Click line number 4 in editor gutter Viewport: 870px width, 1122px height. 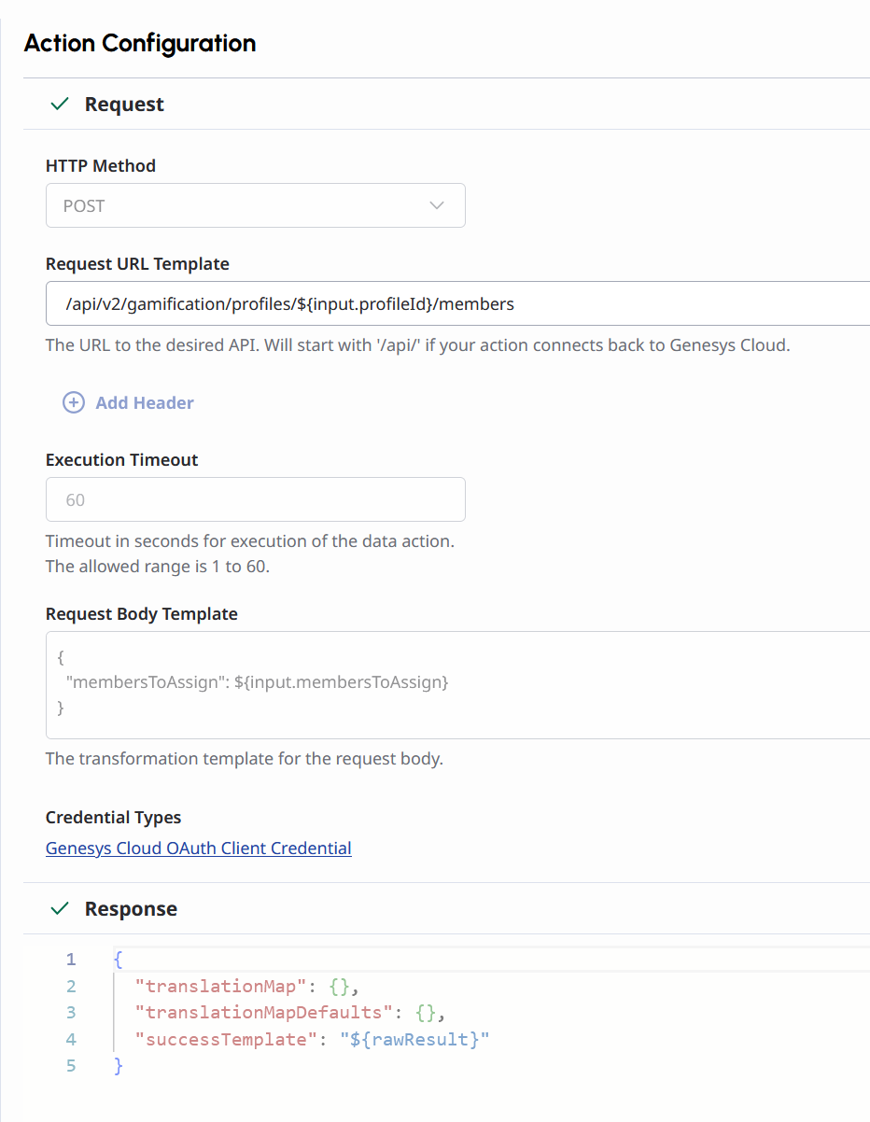coord(72,1039)
